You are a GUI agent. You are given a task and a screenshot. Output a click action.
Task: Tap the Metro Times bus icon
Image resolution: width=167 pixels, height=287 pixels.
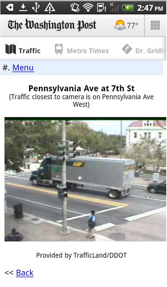pos(59,49)
